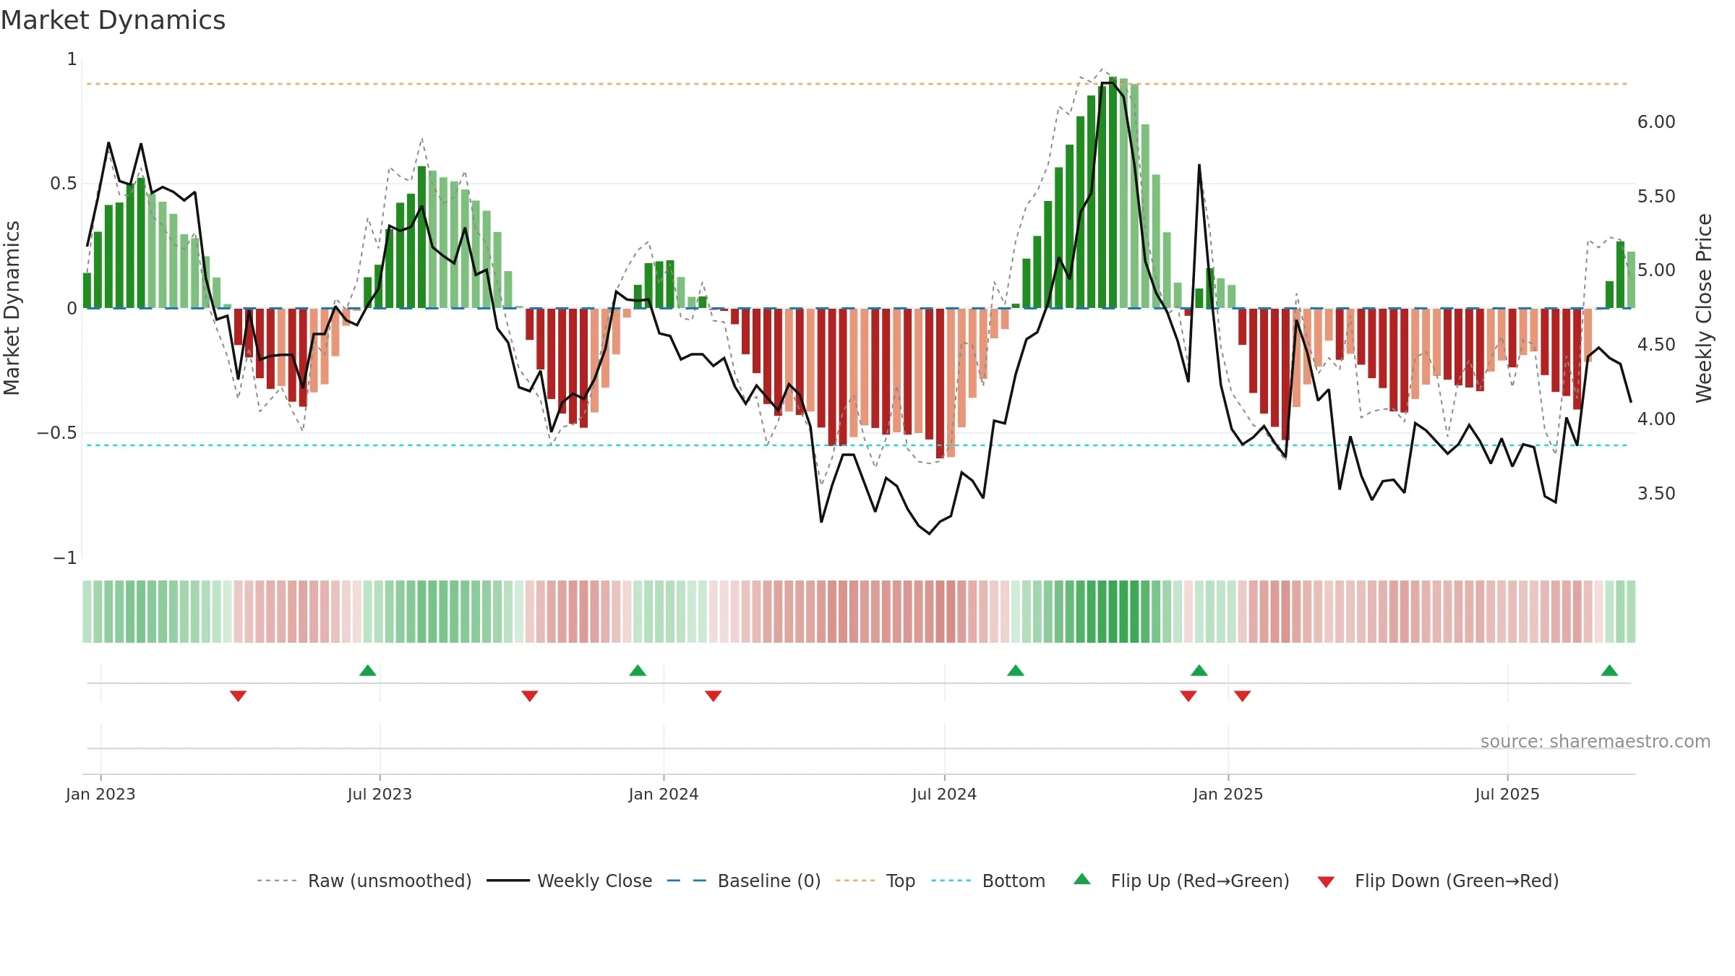Toggle the Top legend entry
Viewport: 1735px width, 976px height.
[875, 881]
